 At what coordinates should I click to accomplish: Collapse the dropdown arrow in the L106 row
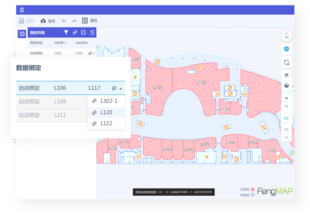click(x=121, y=88)
